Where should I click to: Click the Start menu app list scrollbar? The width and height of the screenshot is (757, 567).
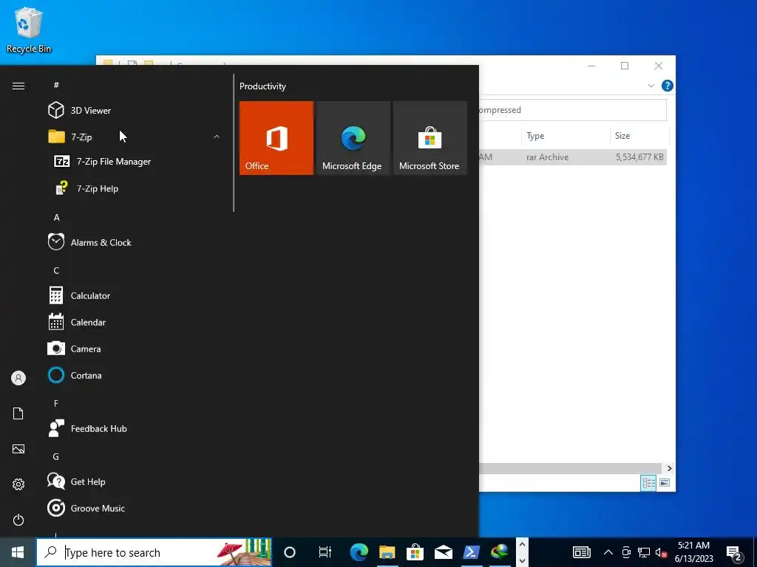point(234,142)
